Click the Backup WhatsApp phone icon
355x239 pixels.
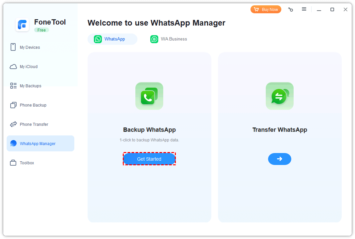(149, 96)
